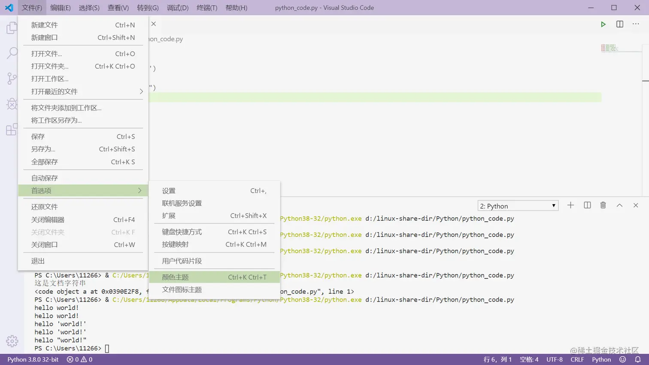649x365 pixels.
Task: Click 全部保存 menu item
Action: tap(83, 162)
